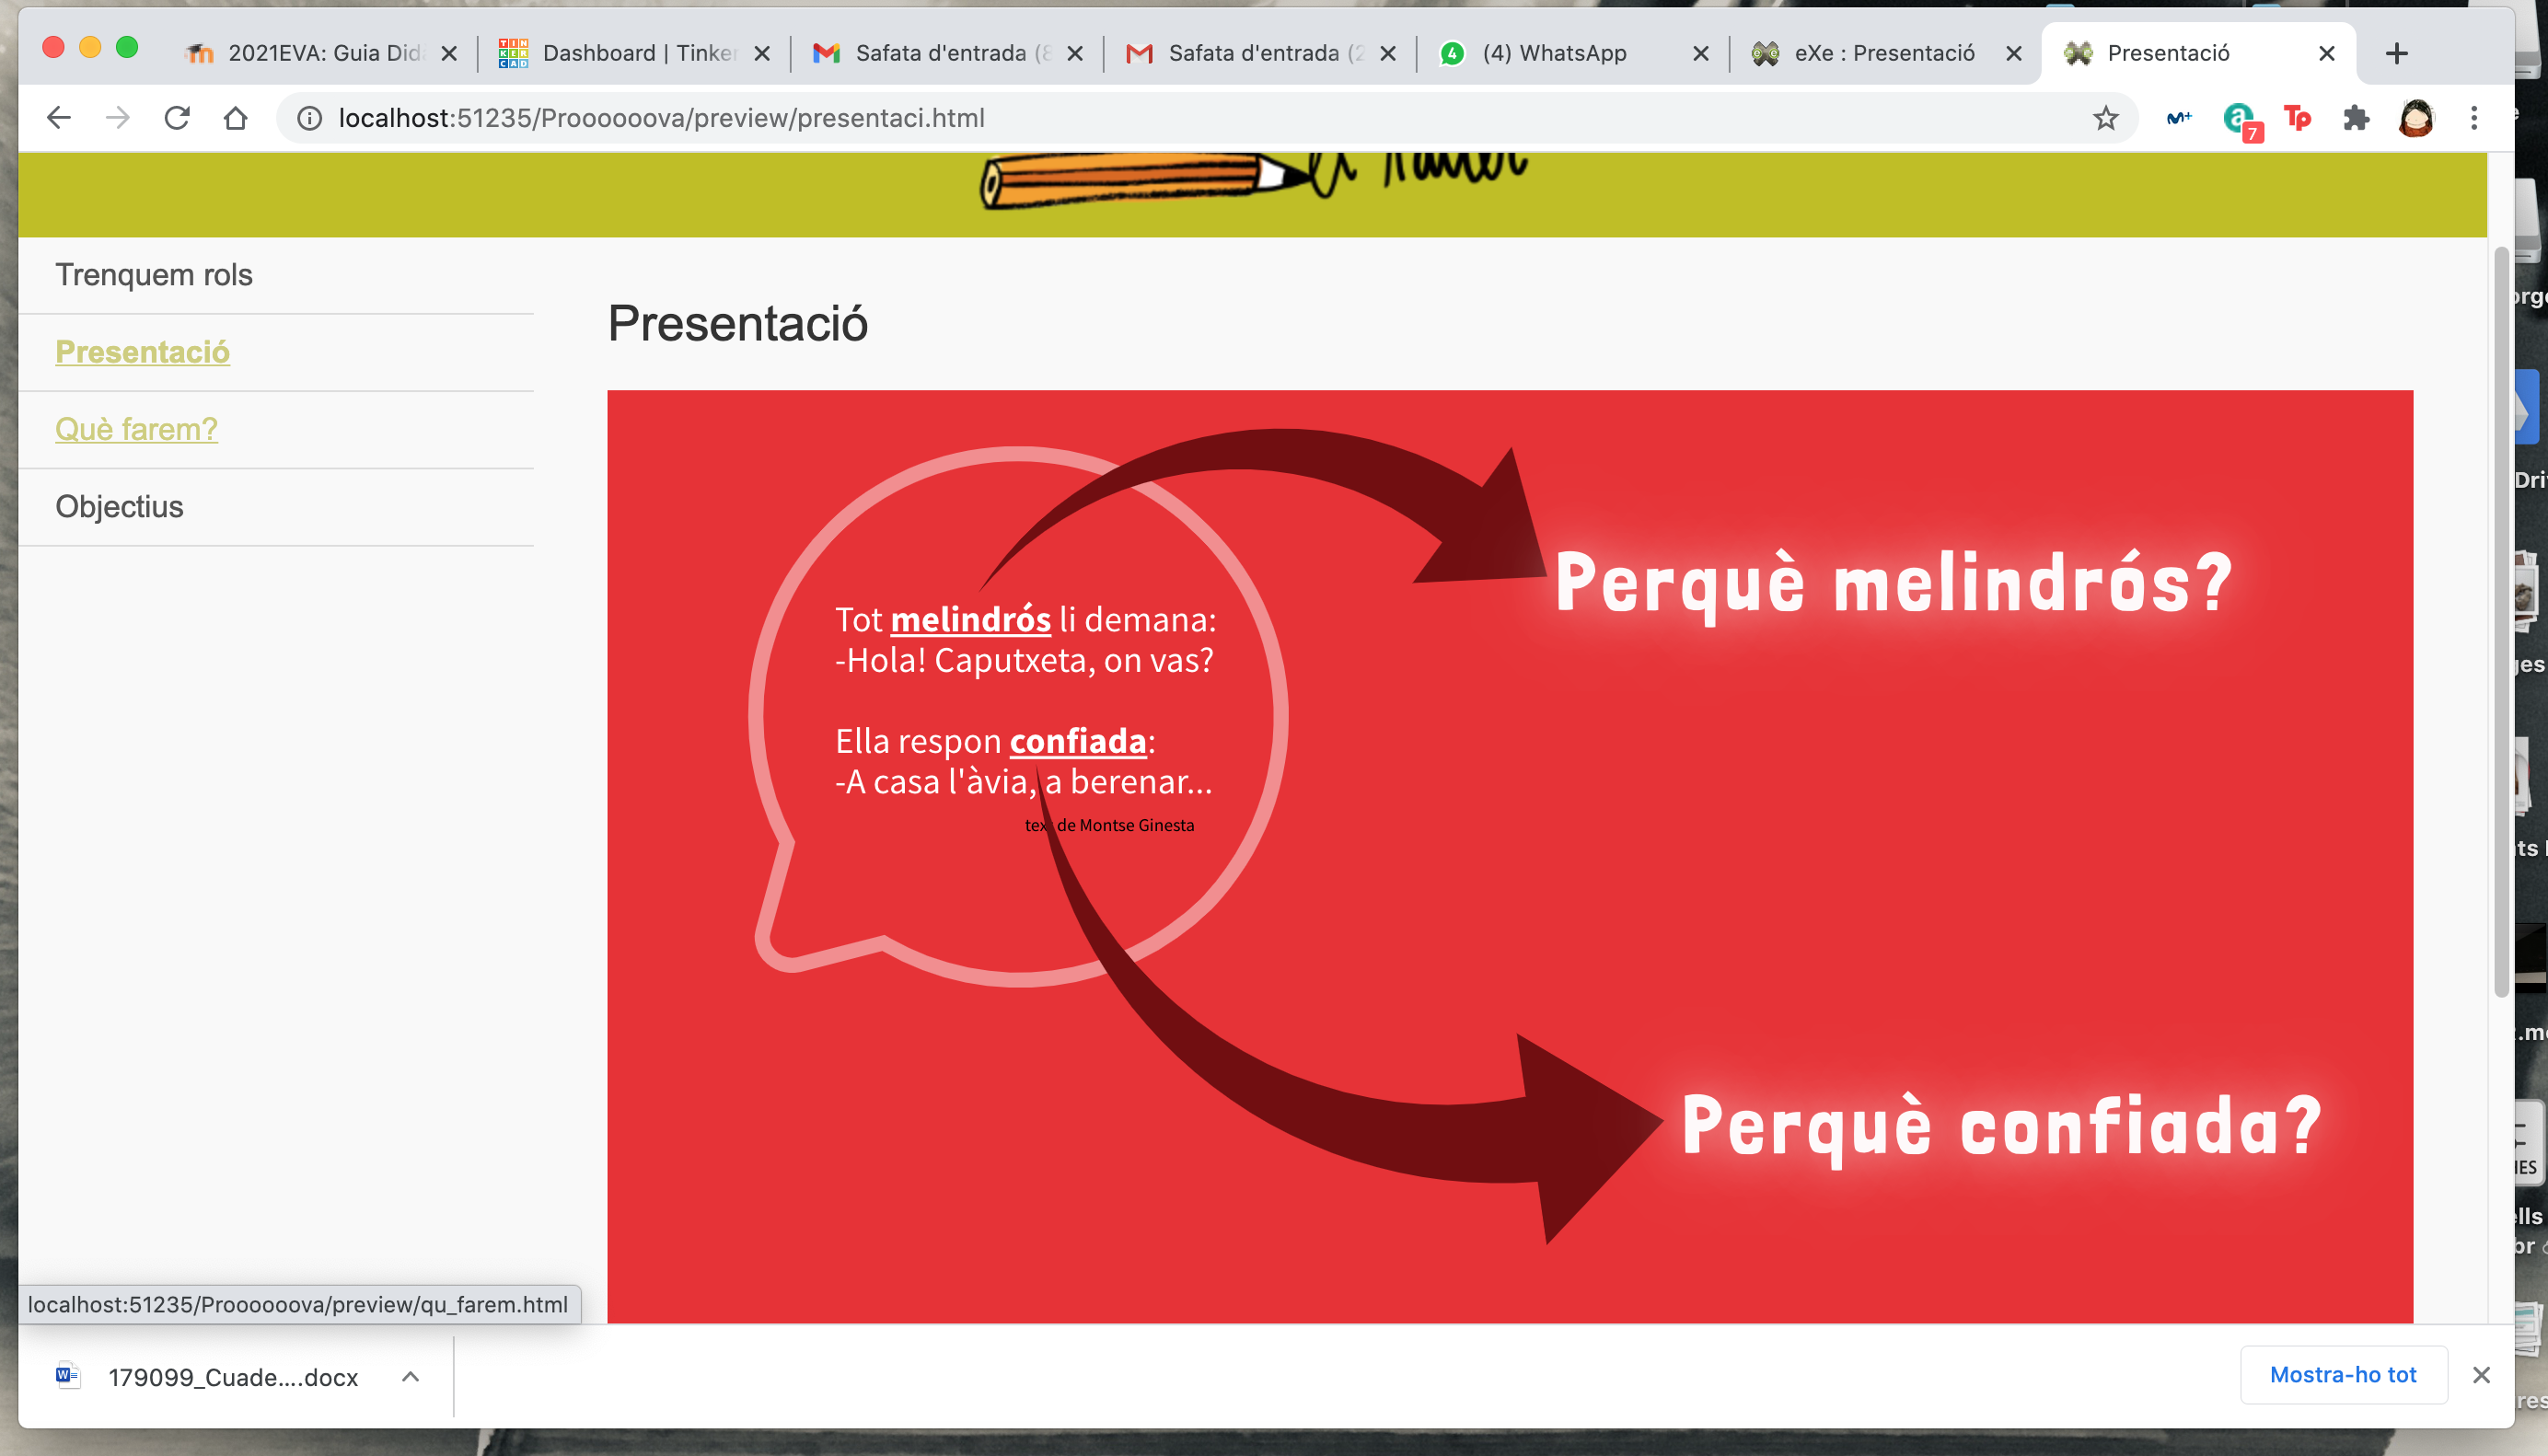This screenshot has height=1456, width=2548.
Task: Go to the browser home page icon
Action: 236,118
